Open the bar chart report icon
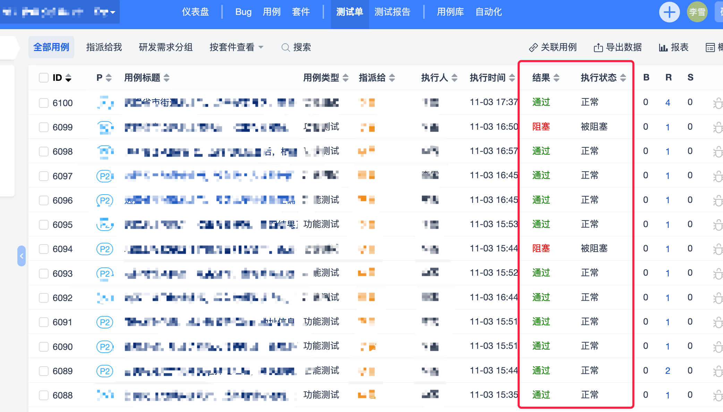 (x=663, y=48)
